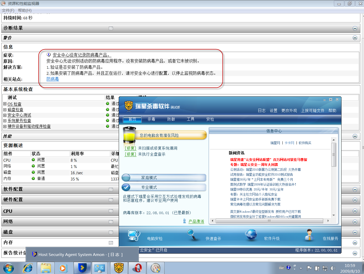Expand OS 检查 tree row

pos(5,104)
